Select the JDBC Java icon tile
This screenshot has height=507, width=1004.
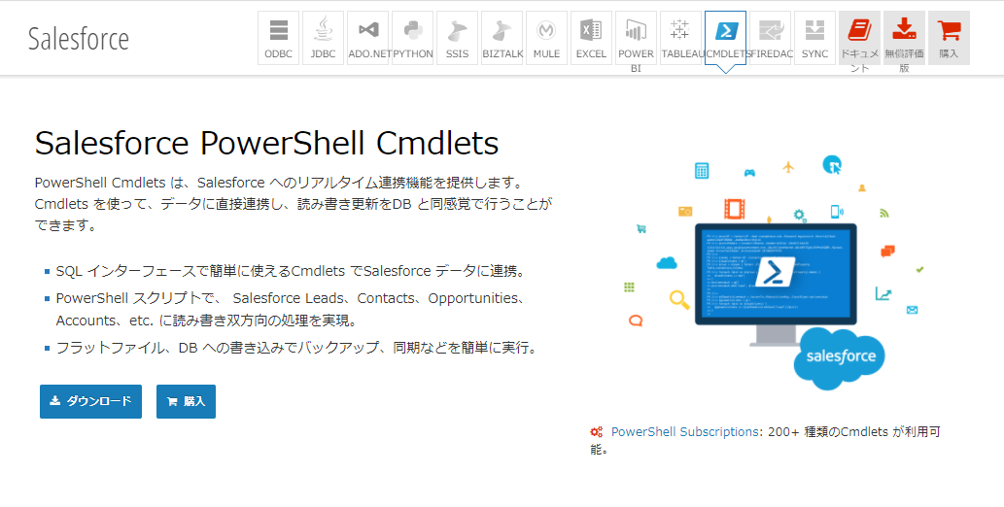324,38
